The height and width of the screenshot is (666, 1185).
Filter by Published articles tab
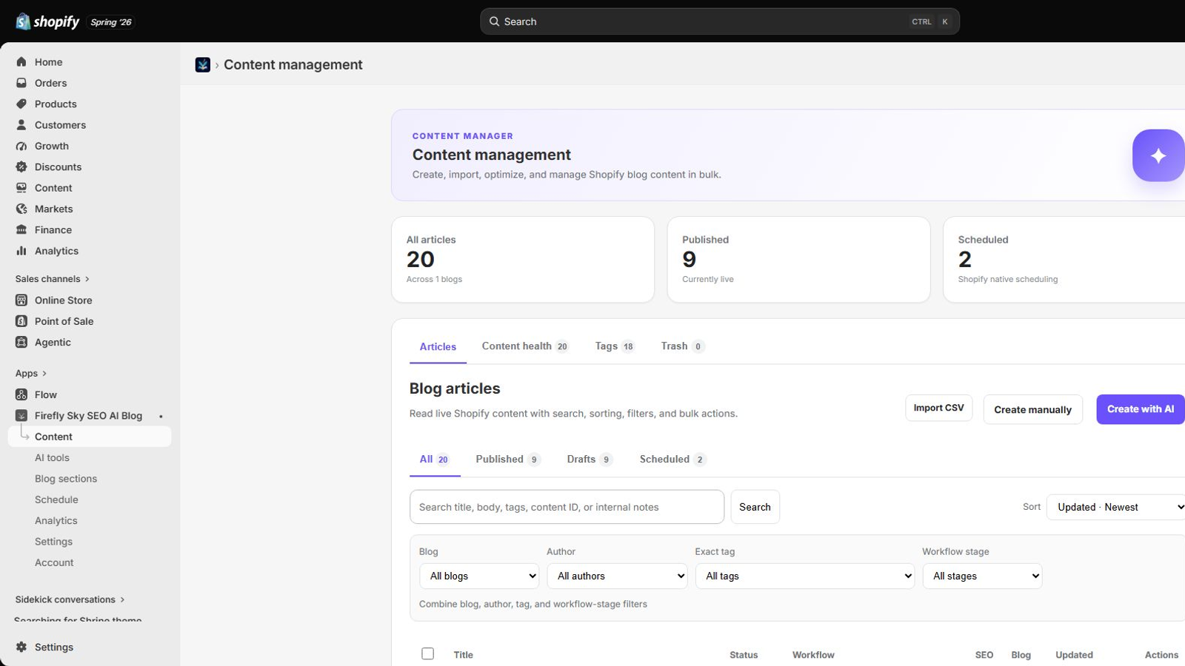[508, 460]
